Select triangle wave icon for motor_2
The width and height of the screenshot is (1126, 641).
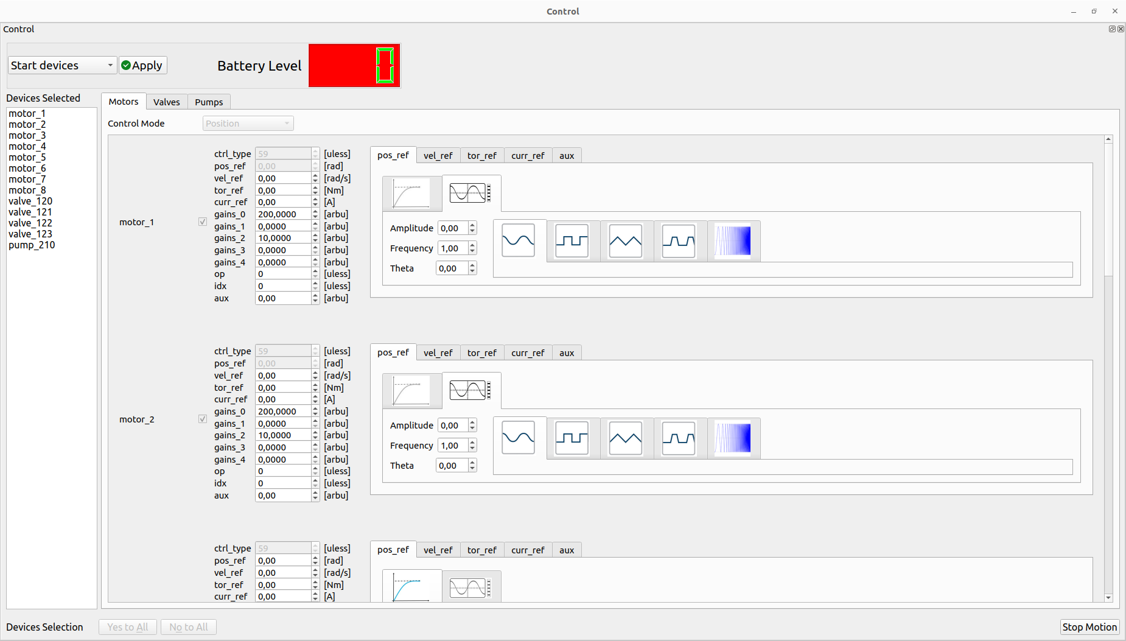point(625,438)
